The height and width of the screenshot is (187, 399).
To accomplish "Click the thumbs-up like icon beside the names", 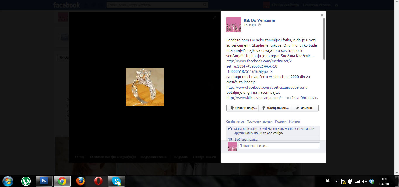I will [230, 129].
